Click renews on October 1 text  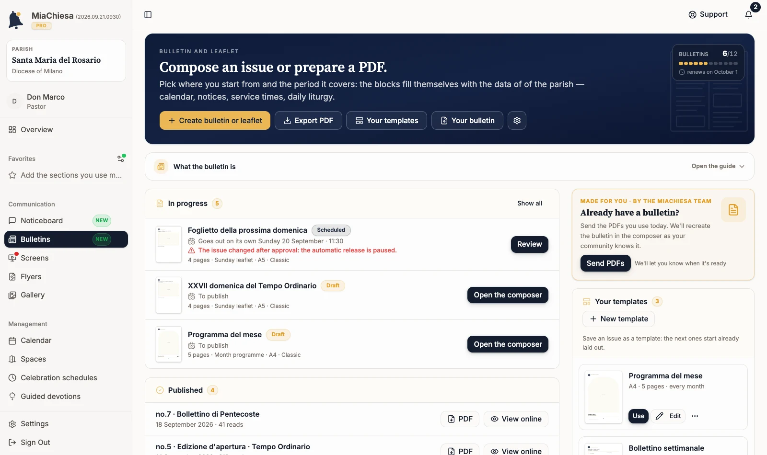pyautogui.click(x=712, y=72)
